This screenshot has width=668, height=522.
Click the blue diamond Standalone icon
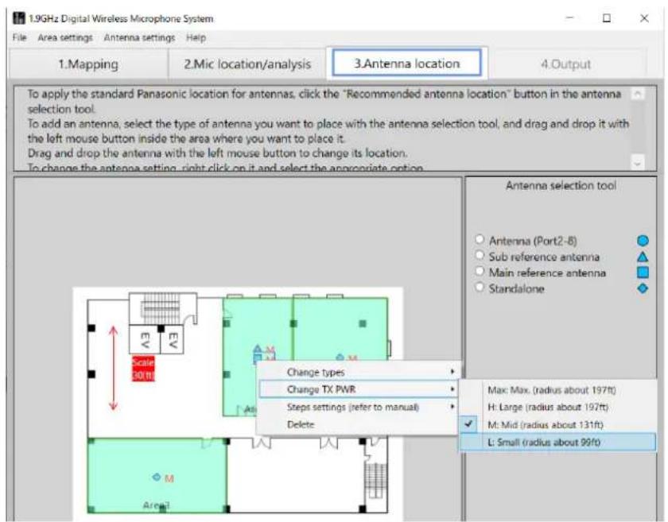[x=643, y=288]
